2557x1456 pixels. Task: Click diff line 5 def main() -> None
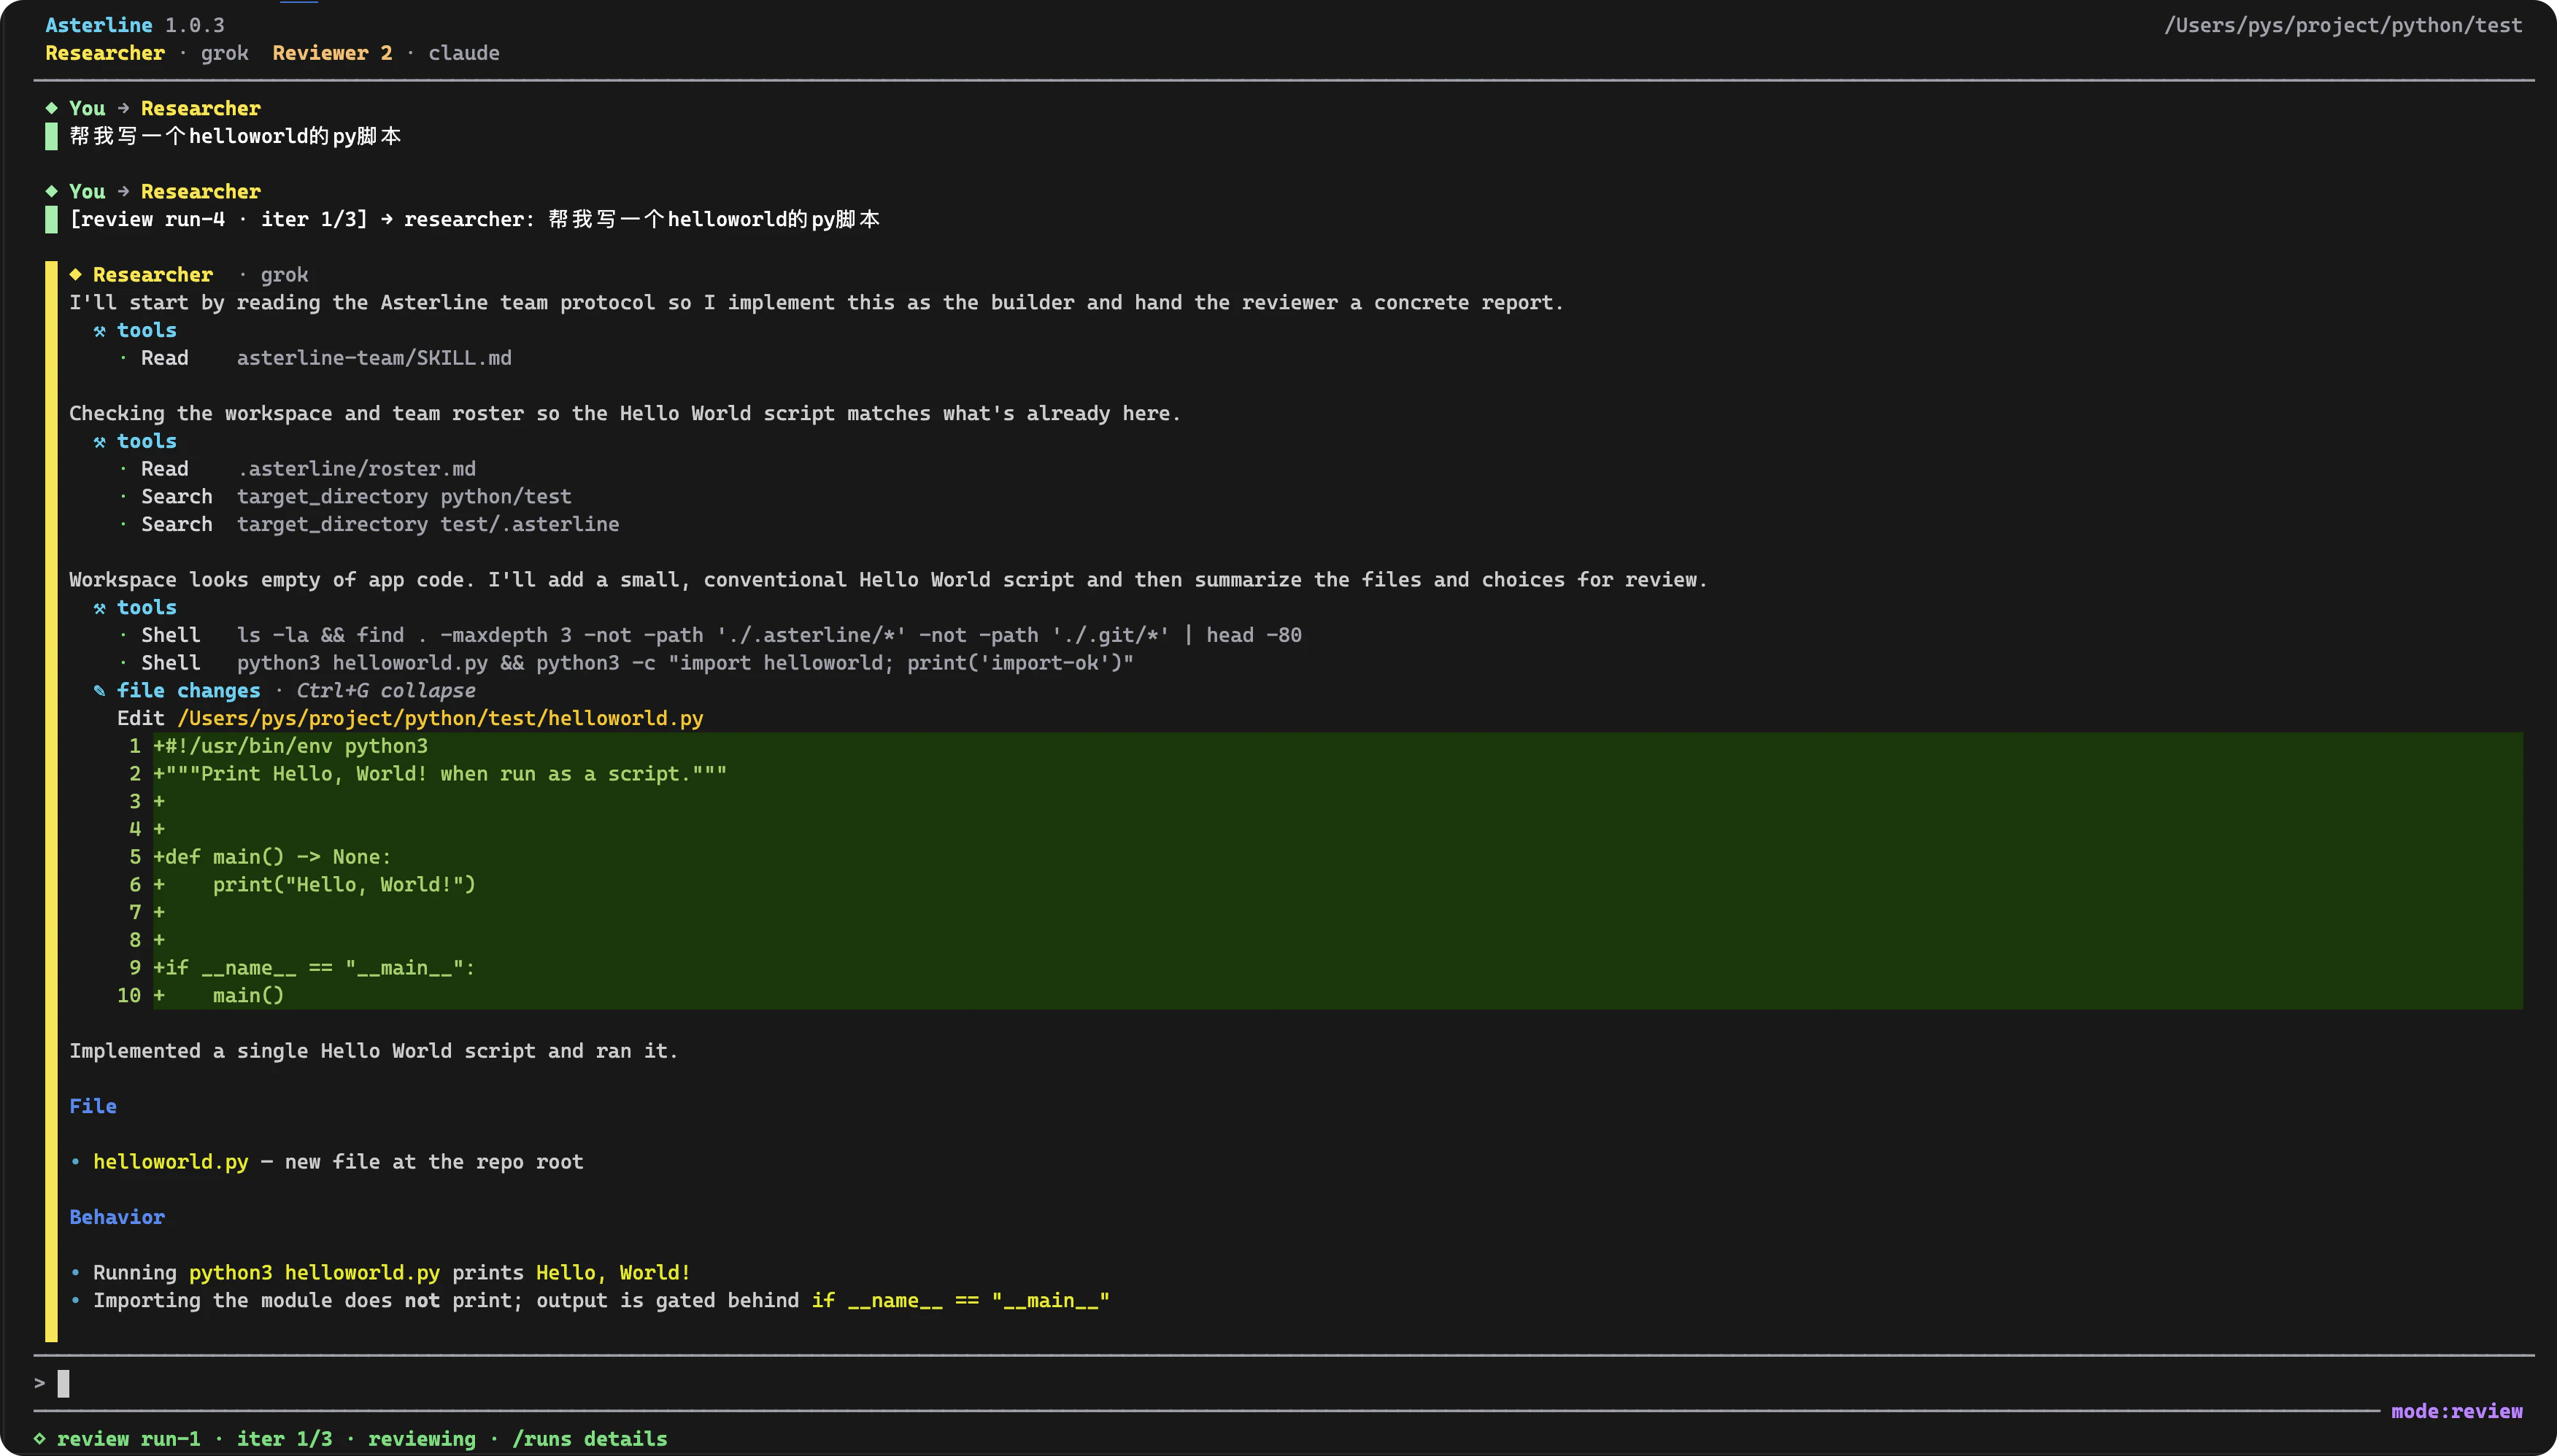(x=1321, y=857)
